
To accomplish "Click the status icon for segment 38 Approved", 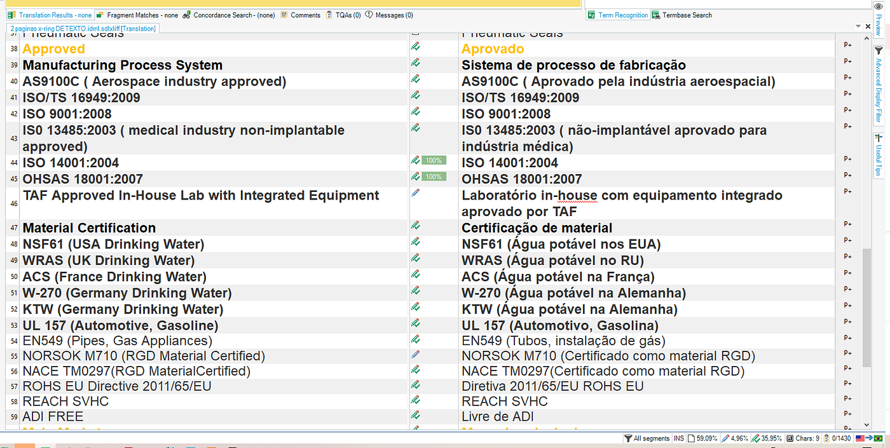I will tap(415, 46).
